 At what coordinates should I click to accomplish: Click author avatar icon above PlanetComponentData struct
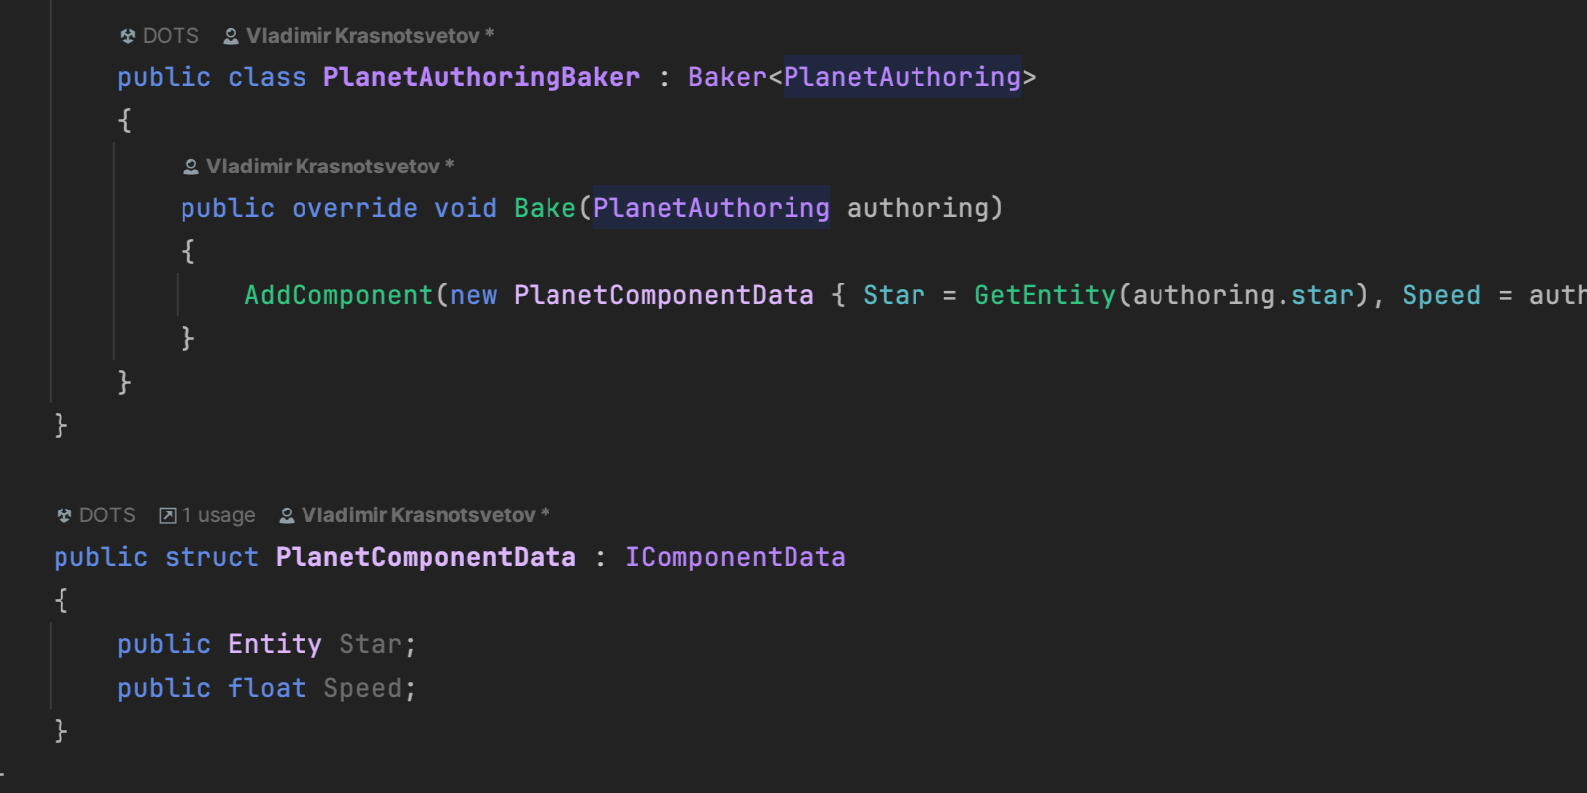tap(287, 515)
